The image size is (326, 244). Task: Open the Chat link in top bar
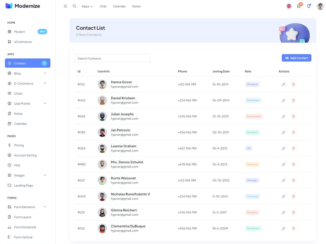(103, 7)
